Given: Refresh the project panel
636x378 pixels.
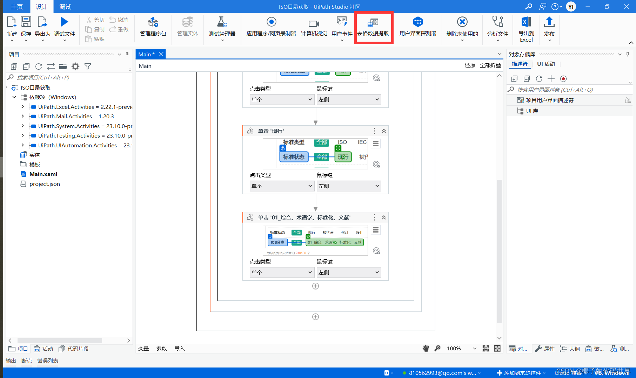Looking at the screenshot, I should tap(39, 66).
